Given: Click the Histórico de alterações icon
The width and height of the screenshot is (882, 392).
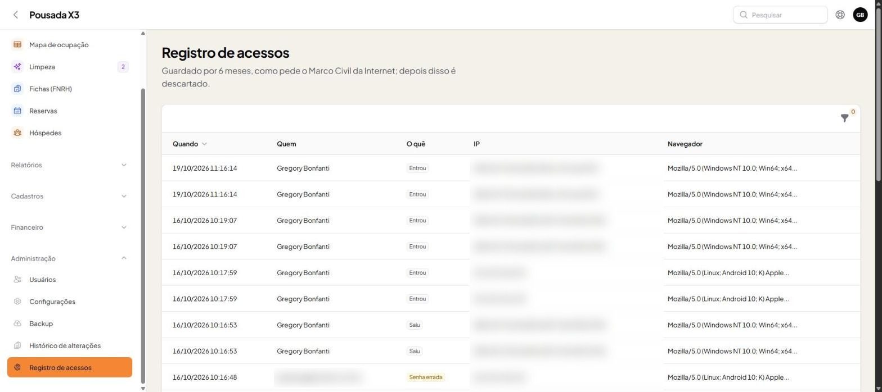Looking at the screenshot, I should [x=17, y=345].
